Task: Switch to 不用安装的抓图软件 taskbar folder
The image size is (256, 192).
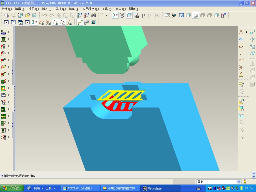Action: click(x=120, y=188)
